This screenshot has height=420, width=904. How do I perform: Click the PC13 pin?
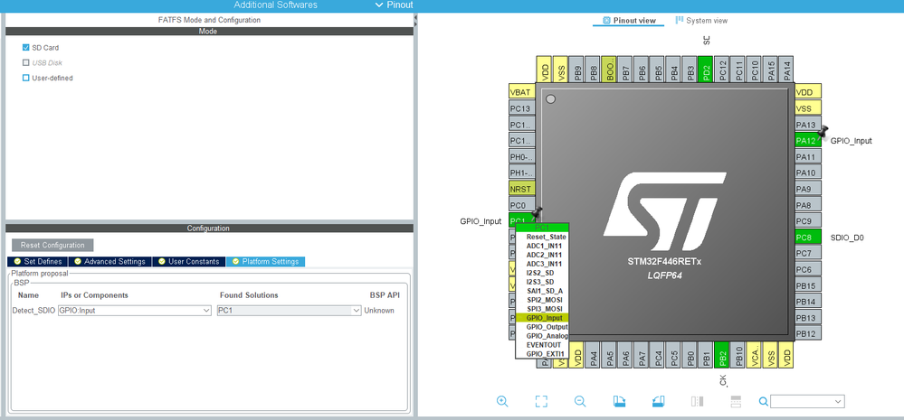[521, 108]
